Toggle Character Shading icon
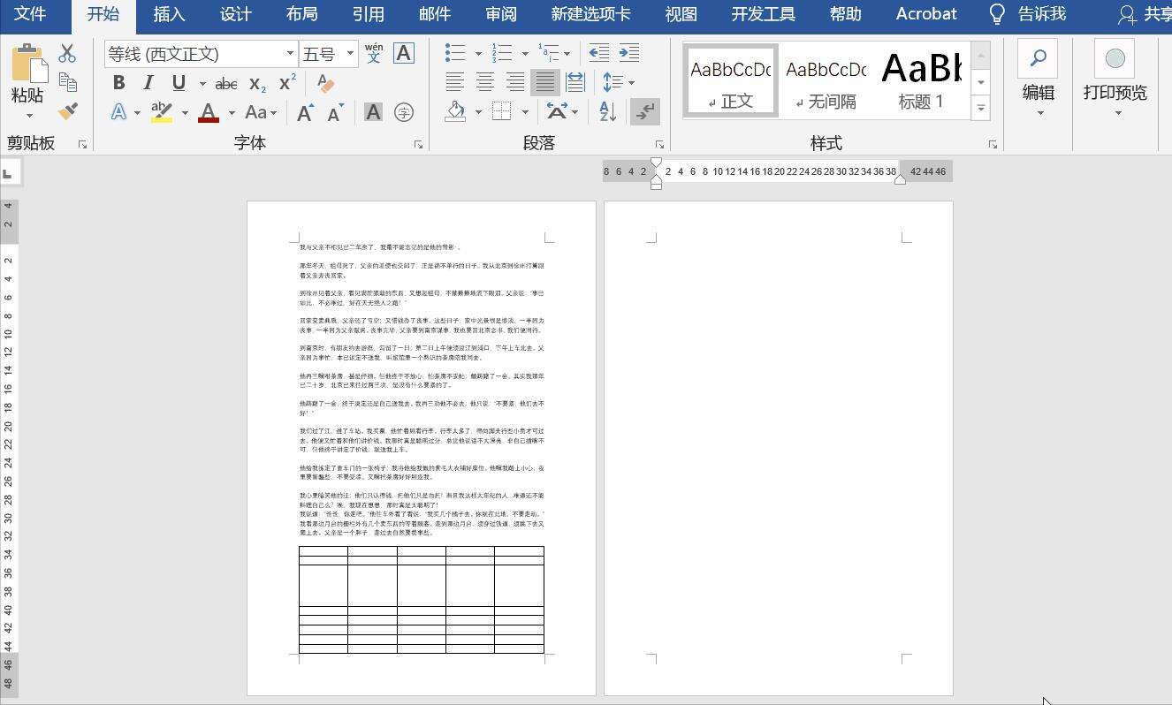This screenshot has height=705, width=1172. [x=373, y=112]
